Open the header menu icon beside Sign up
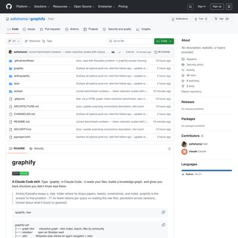This screenshot has width=238, height=238. click(229, 7)
